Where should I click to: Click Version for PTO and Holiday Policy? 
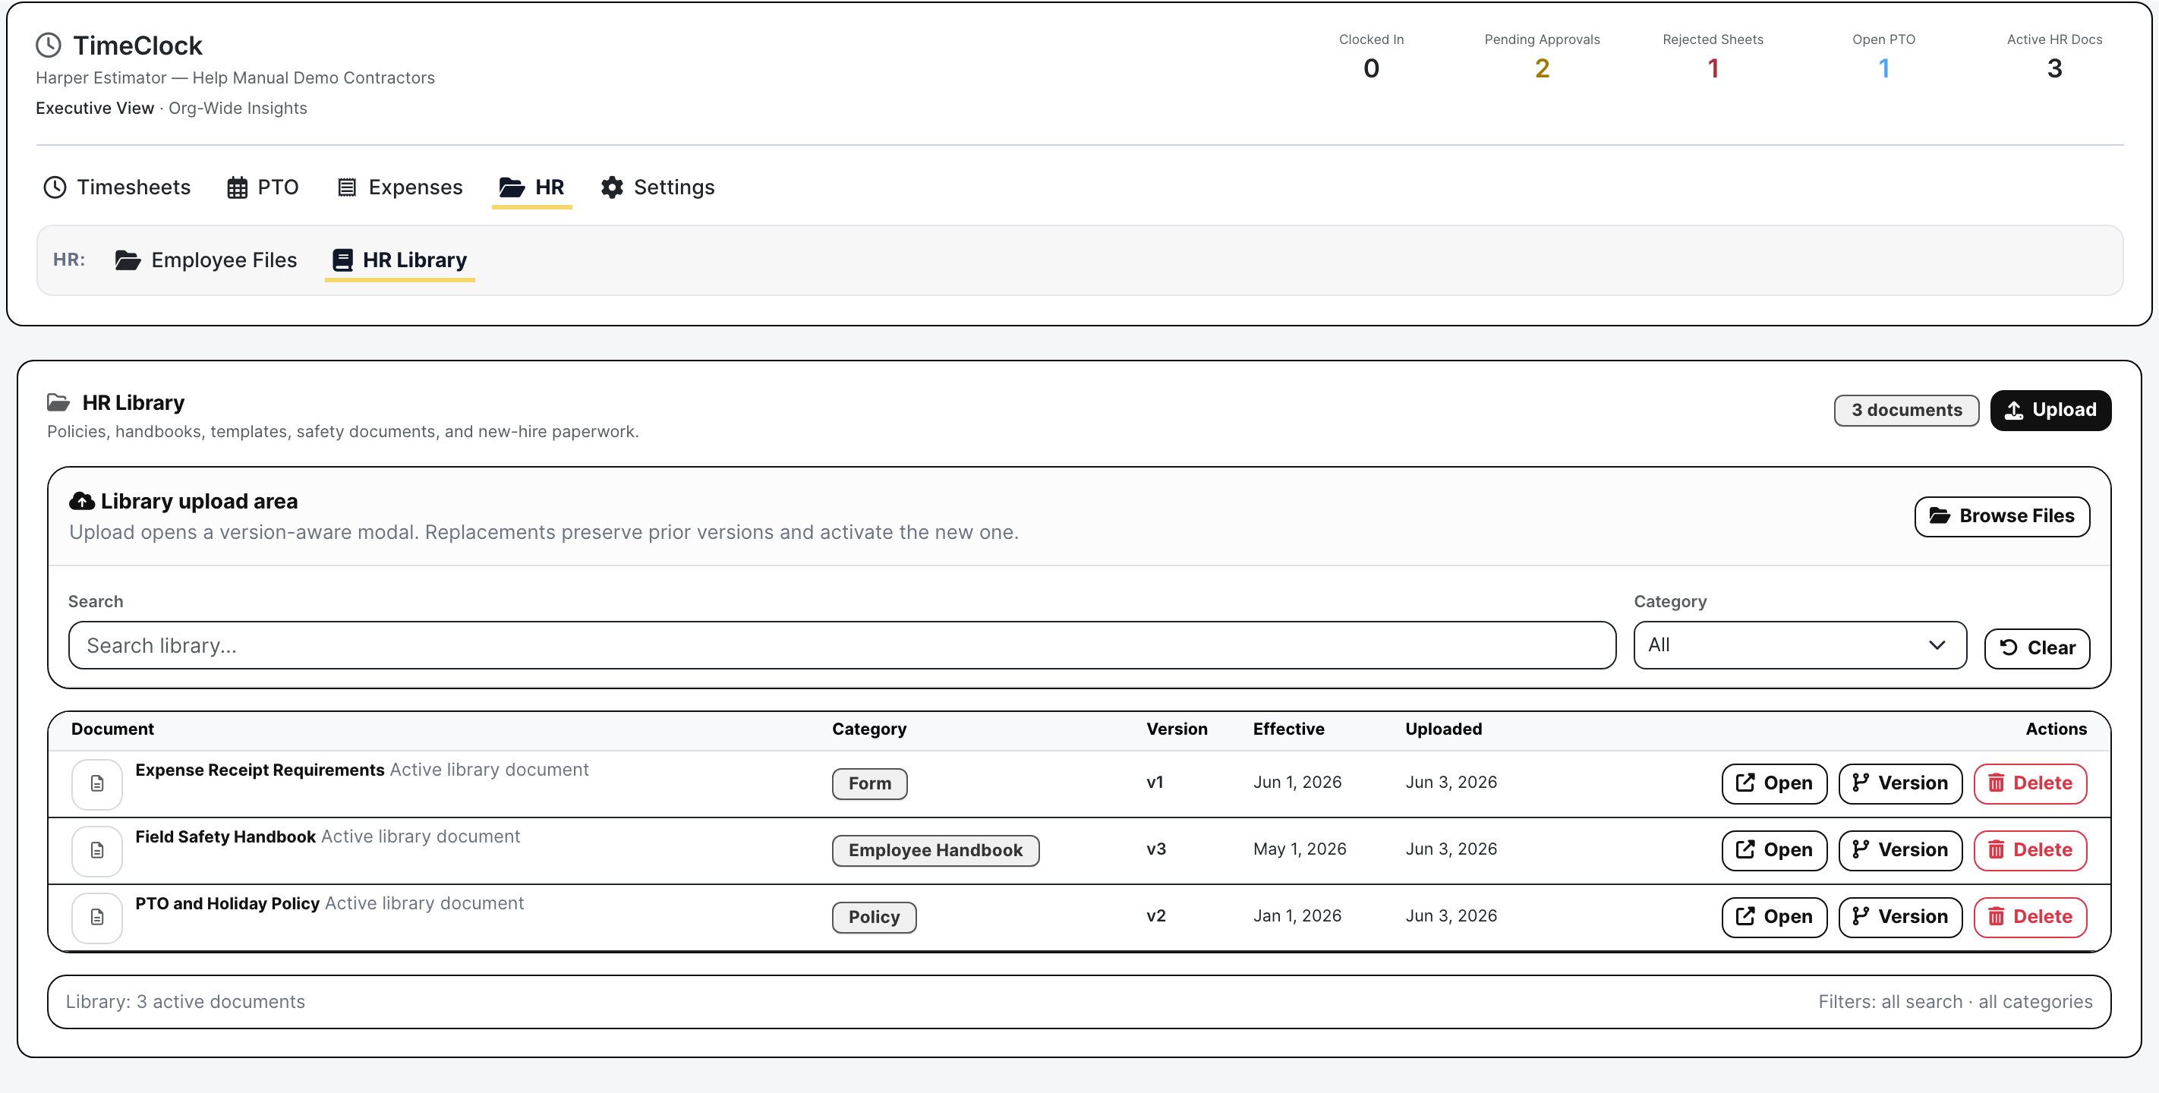point(1900,917)
